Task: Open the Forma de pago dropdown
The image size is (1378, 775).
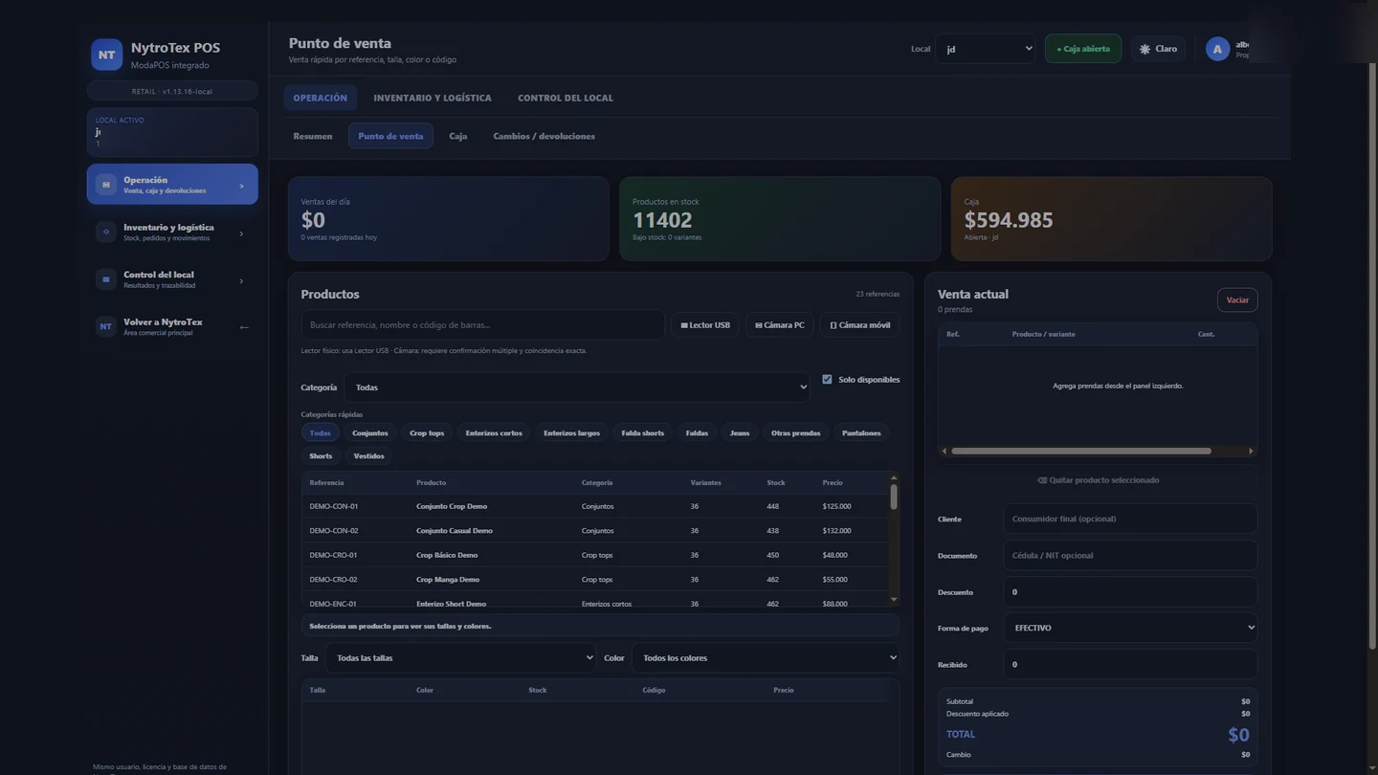Action: [x=1130, y=628]
